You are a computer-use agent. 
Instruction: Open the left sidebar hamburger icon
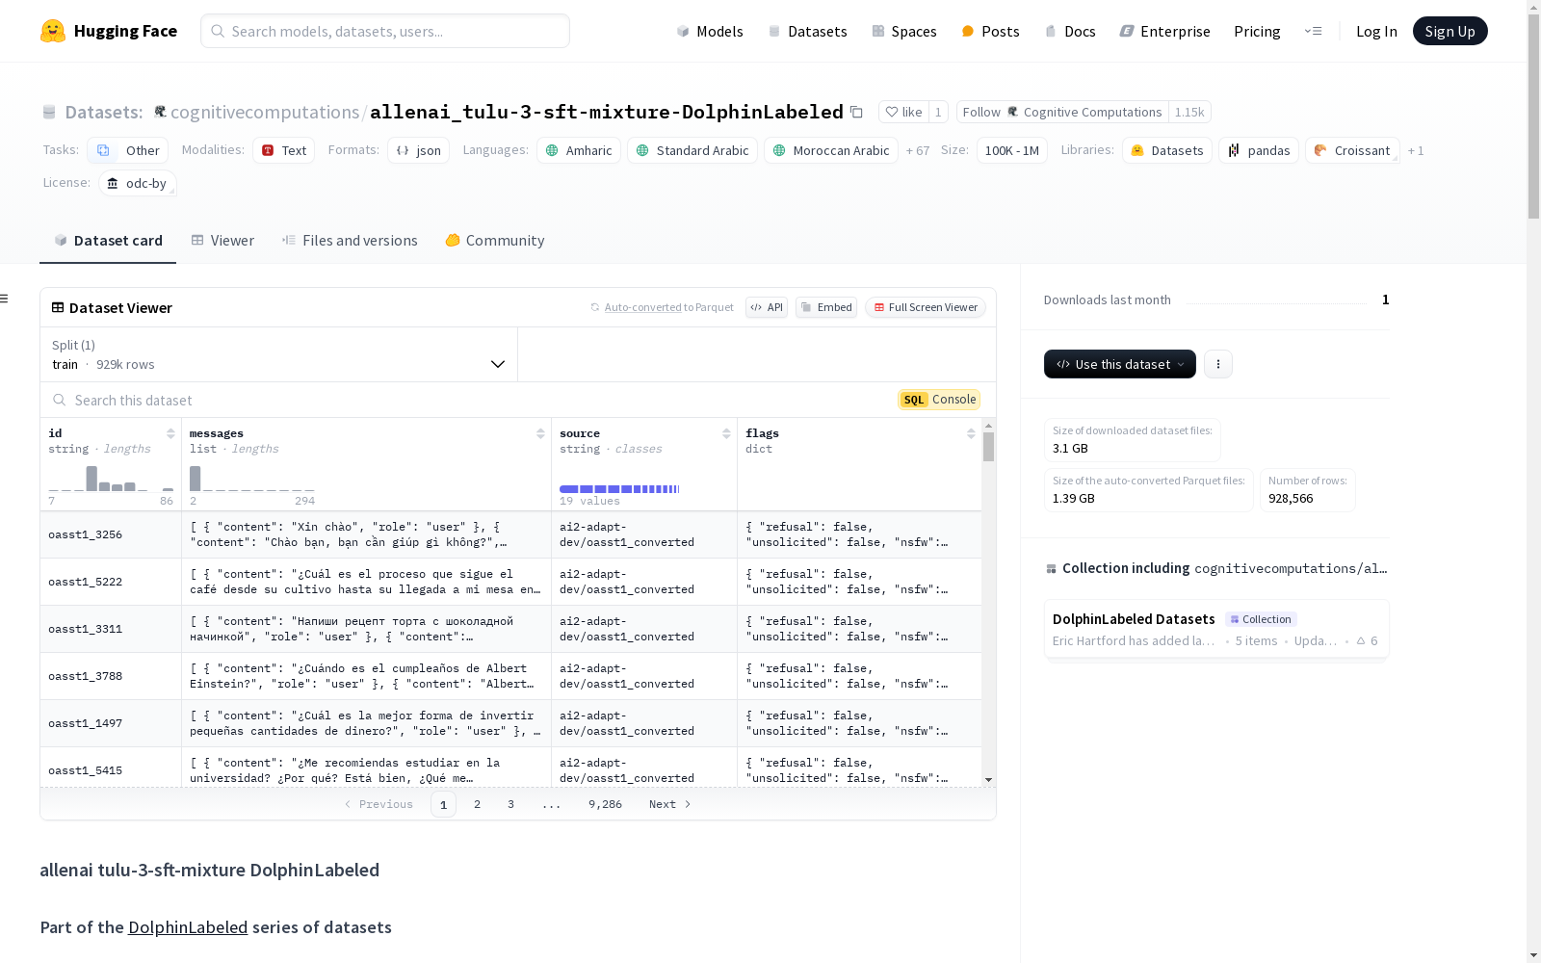tap(5, 299)
